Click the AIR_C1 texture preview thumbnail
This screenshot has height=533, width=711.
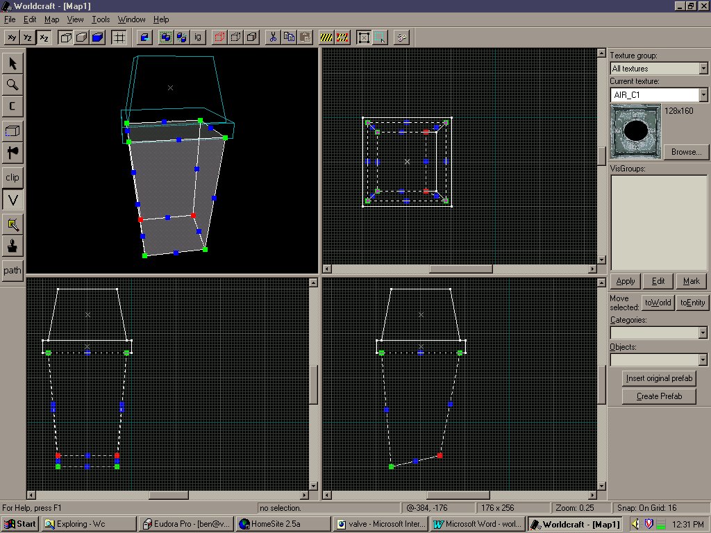[635, 131]
